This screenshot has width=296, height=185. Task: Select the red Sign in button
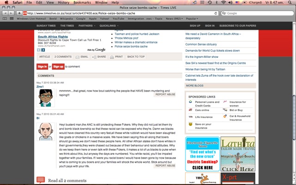[42, 67]
